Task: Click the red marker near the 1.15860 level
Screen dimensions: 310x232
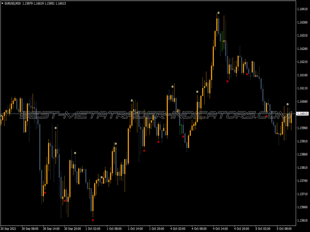Action: click(144, 151)
